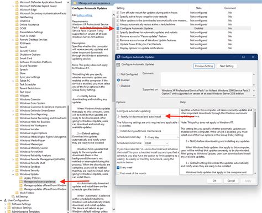This screenshot has height=213, width=262.
Task: Select Administrative Templates under User Configuration
Action: [x=25, y=211]
